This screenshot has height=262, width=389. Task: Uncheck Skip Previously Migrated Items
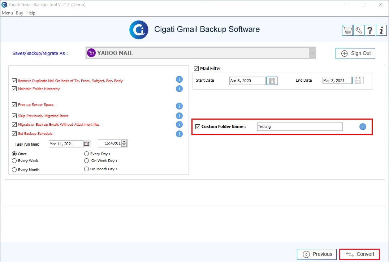click(x=14, y=116)
